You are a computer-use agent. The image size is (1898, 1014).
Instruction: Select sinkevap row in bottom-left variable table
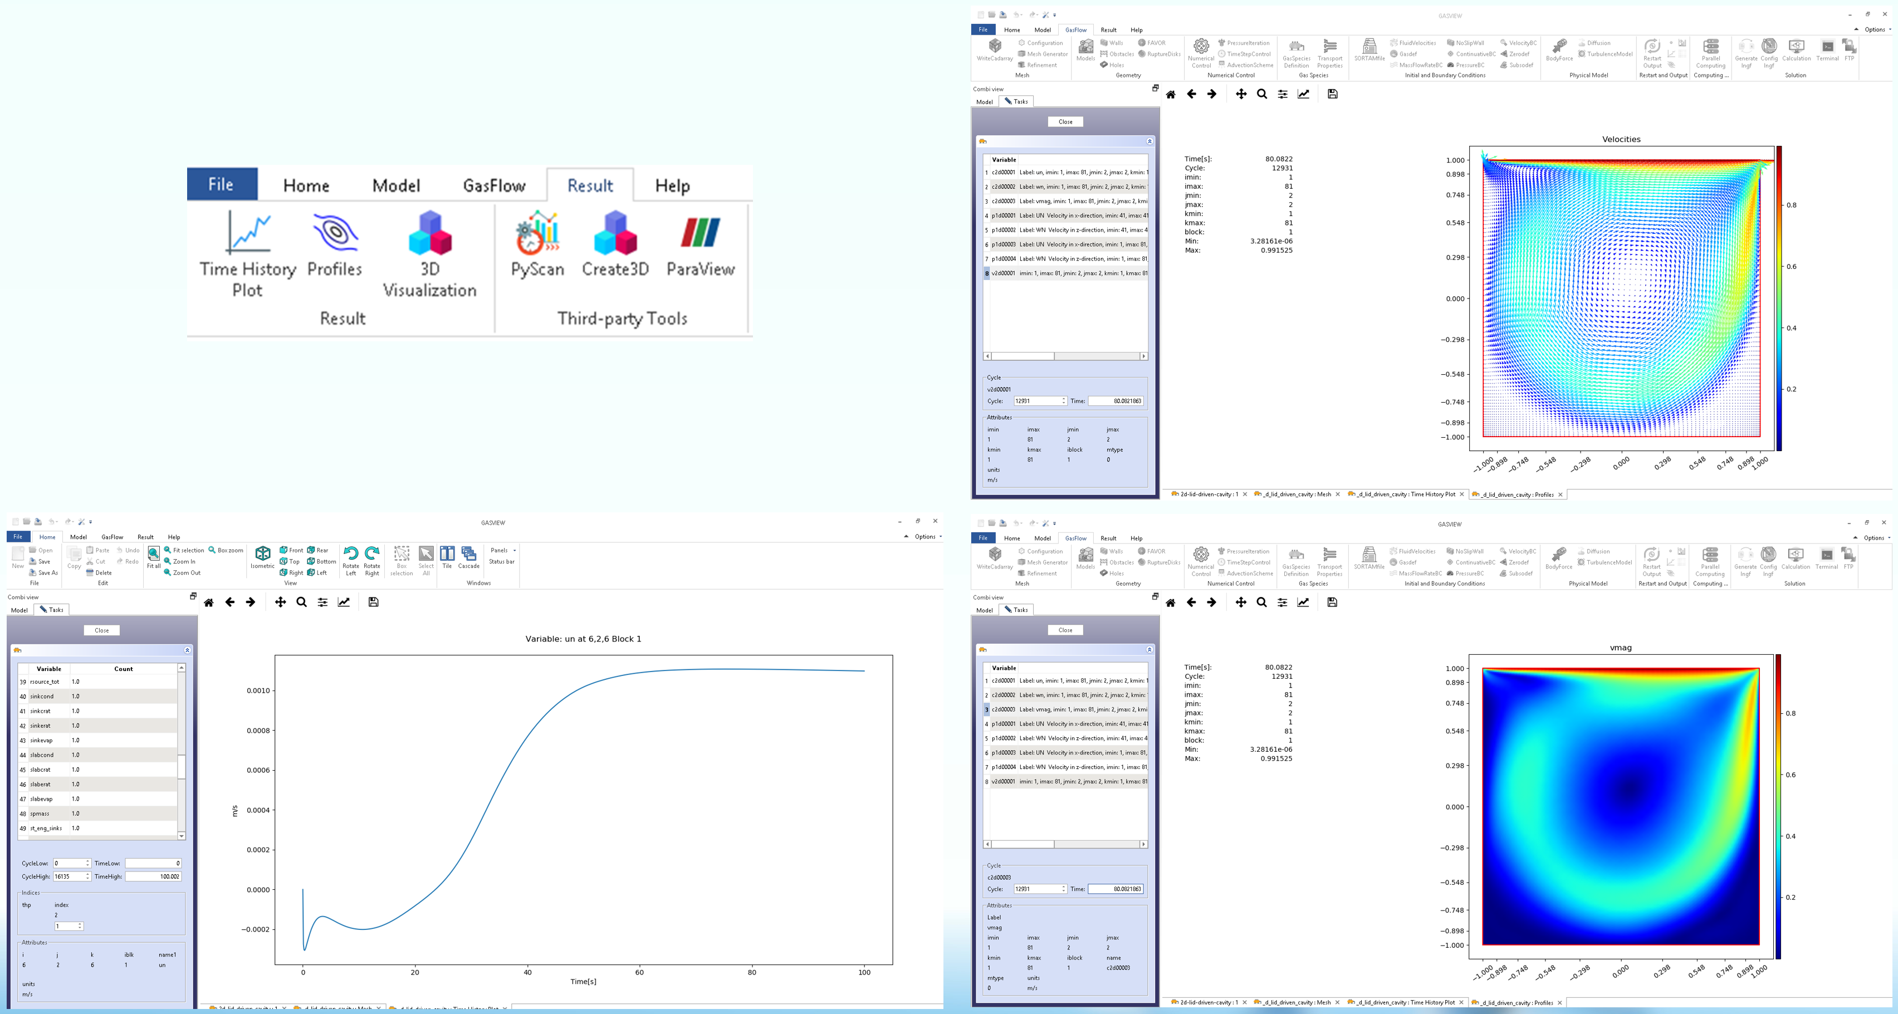[x=97, y=741]
